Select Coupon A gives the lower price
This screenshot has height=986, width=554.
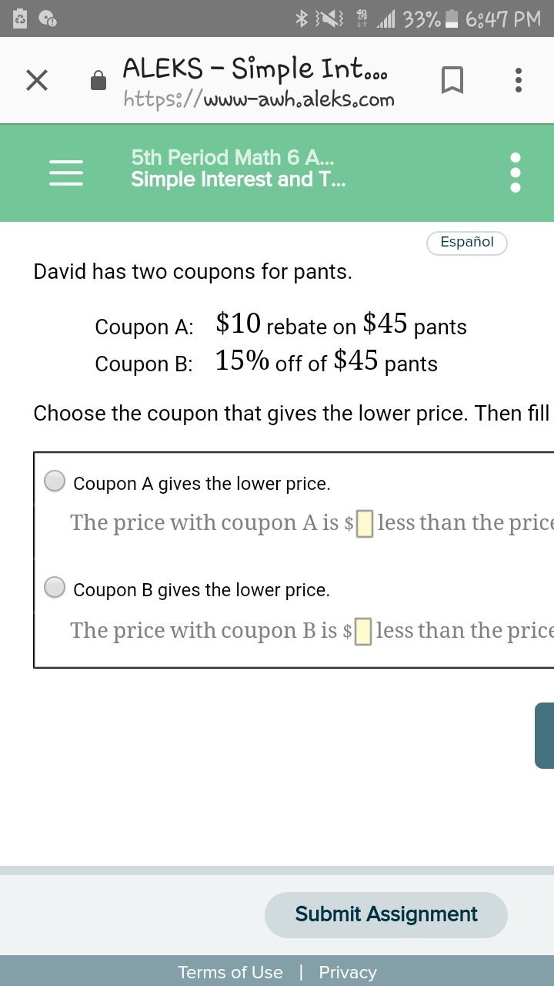click(55, 481)
